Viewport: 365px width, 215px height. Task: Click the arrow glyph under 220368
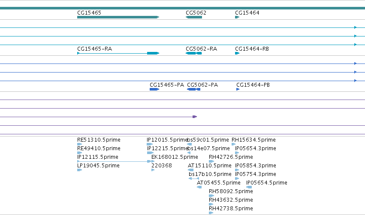point(153,170)
